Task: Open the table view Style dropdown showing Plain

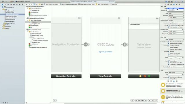Action: pyautogui.click(x=176, y=14)
